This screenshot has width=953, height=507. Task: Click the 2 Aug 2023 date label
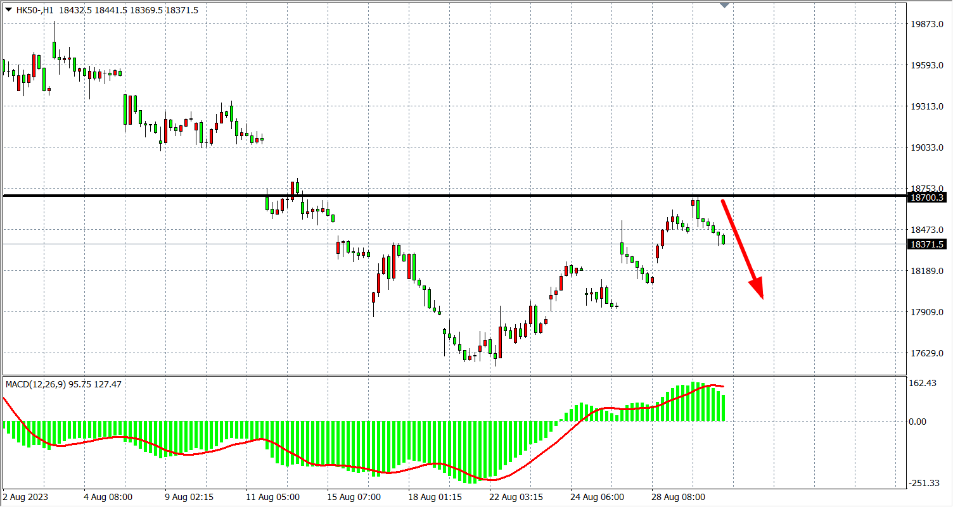click(25, 498)
